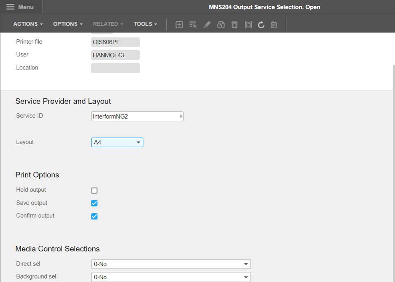
Task: Click into the Service ID input field
Action: click(134, 116)
